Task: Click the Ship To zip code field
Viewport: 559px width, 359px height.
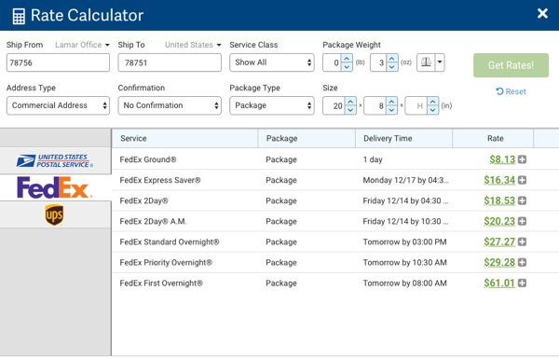Action: pyautogui.click(x=170, y=62)
